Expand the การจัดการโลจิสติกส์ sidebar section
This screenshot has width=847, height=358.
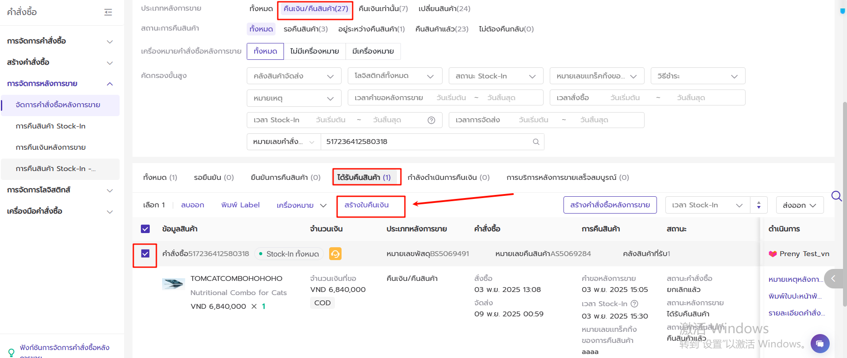click(x=60, y=190)
